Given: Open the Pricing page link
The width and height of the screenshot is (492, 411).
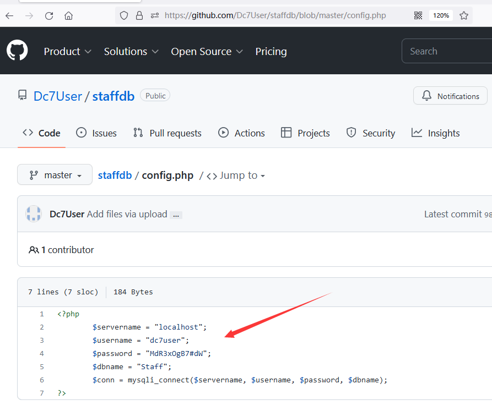Looking at the screenshot, I should 271,51.
